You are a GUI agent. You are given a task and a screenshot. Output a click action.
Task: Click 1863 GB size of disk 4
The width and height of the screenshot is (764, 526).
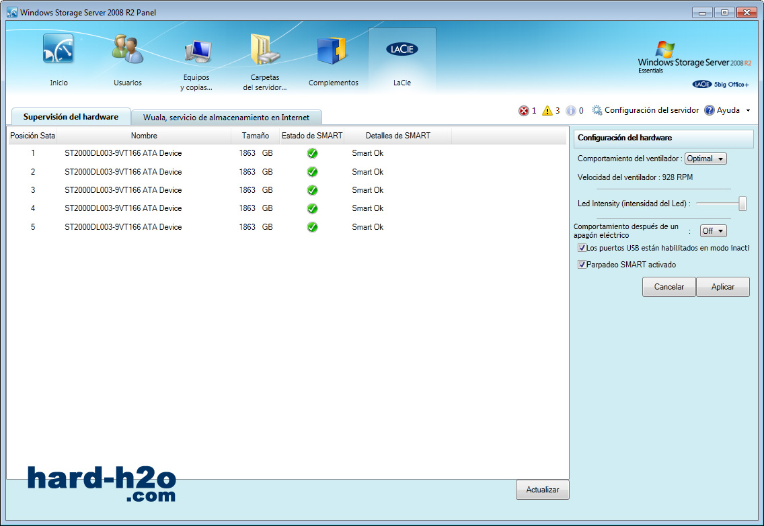pos(256,208)
